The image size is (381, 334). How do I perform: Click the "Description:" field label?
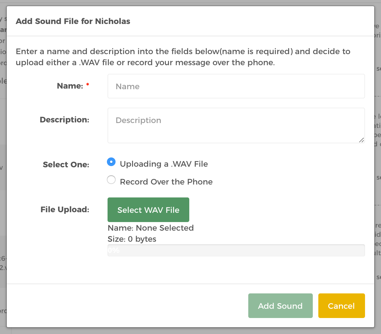point(65,120)
